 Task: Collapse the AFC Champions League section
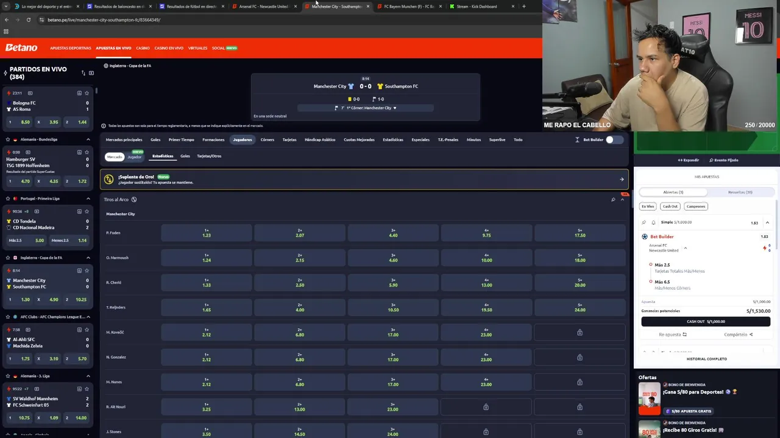[x=88, y=316]
